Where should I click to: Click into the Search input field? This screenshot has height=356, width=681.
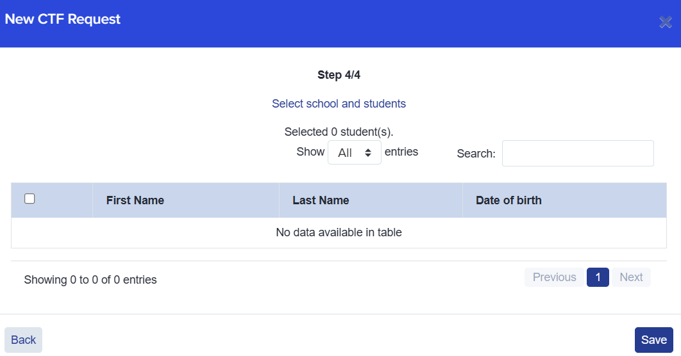577,154
